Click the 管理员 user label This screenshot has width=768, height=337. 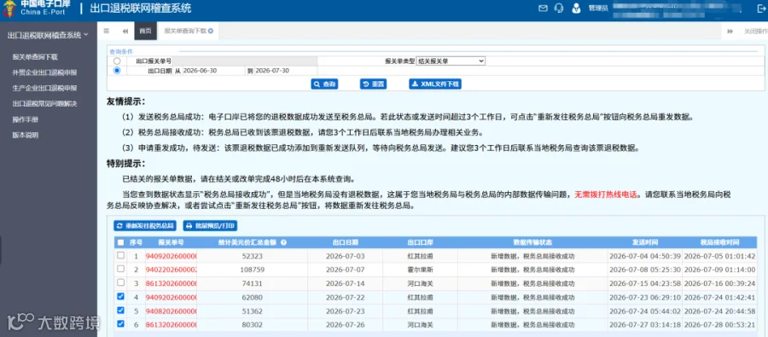point(597,9)
